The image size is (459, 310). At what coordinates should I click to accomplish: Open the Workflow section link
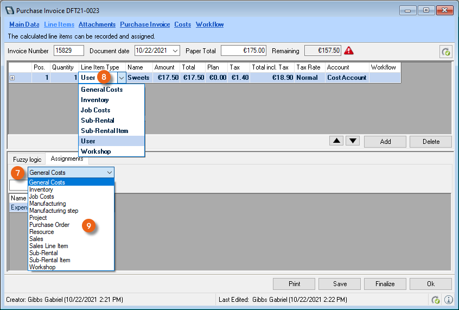click(x=209, y=24)
